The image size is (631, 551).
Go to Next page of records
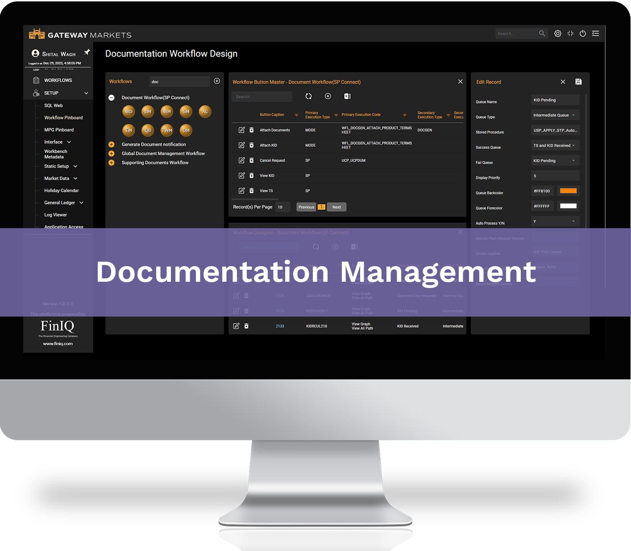coord(336,207)
